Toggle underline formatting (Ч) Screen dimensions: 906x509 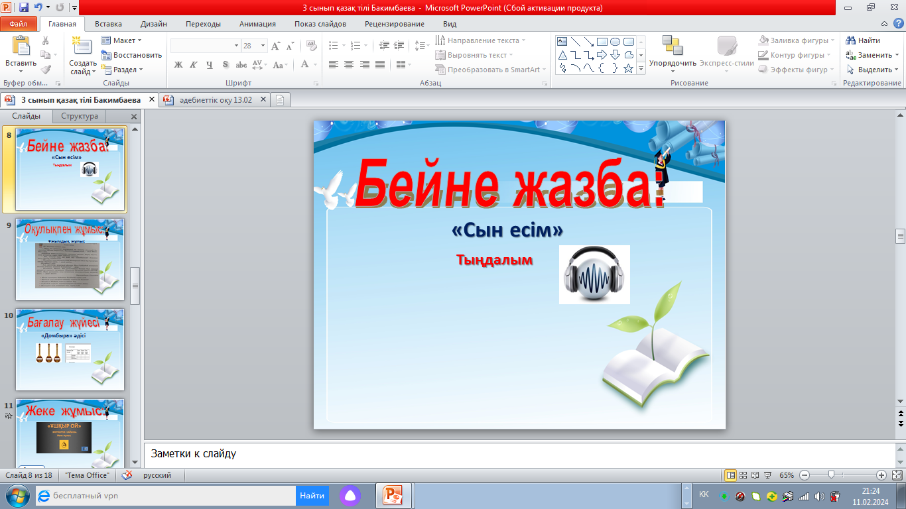pos(210,65)
